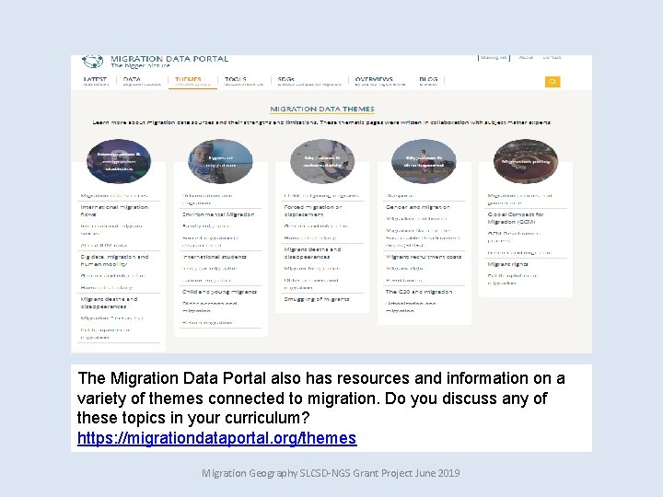Open Forced migration or displacement link
Viewport: 663px width, 497px height.
tap(312, 211)
